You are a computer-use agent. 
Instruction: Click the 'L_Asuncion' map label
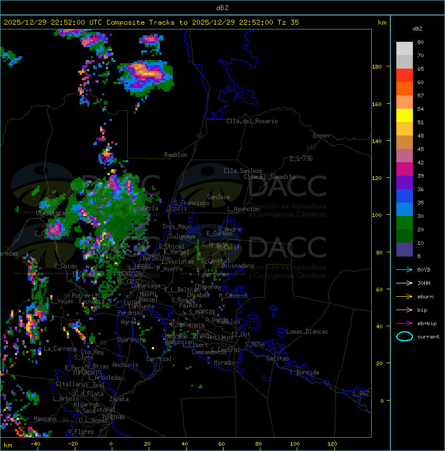click(243, 209)
